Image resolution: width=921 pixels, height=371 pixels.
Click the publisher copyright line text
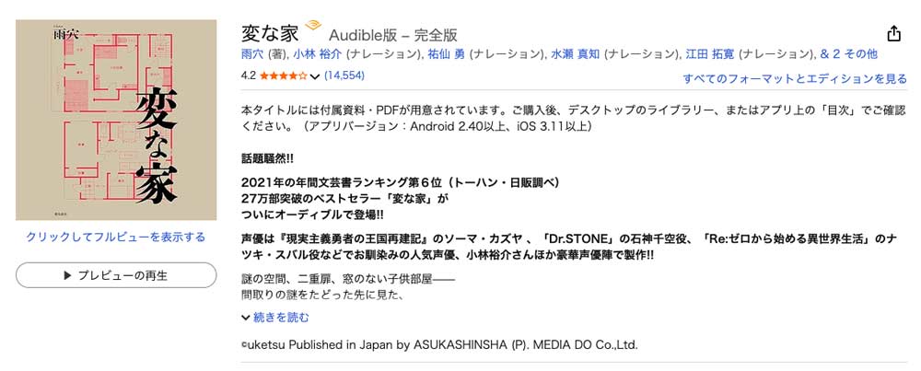coord(438,345)
